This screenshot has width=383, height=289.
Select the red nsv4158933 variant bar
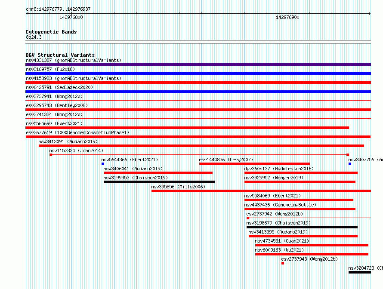pos(198,83)
